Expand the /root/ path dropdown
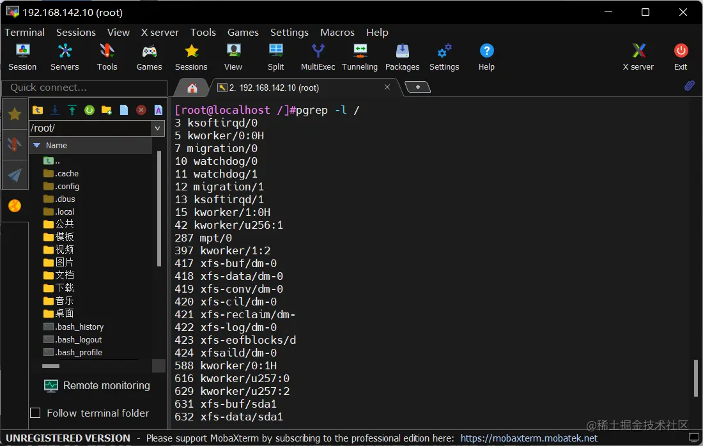This screenshot has width=703, height=446. pyautogui.click(x=157, y=128)
